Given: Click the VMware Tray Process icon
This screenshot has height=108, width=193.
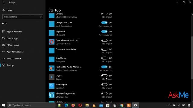Looking at the screenshot, I should click(x=52, y=95).
